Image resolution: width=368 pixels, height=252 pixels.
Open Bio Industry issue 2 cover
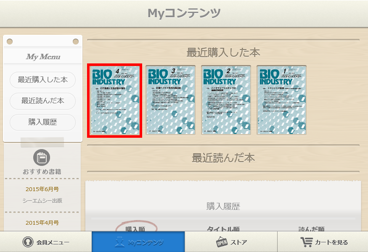226,100
